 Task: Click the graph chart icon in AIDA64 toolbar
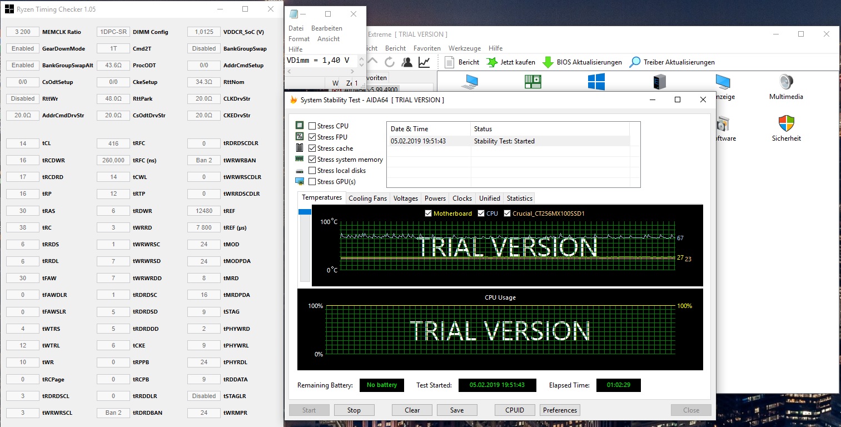tap(424, 62)
